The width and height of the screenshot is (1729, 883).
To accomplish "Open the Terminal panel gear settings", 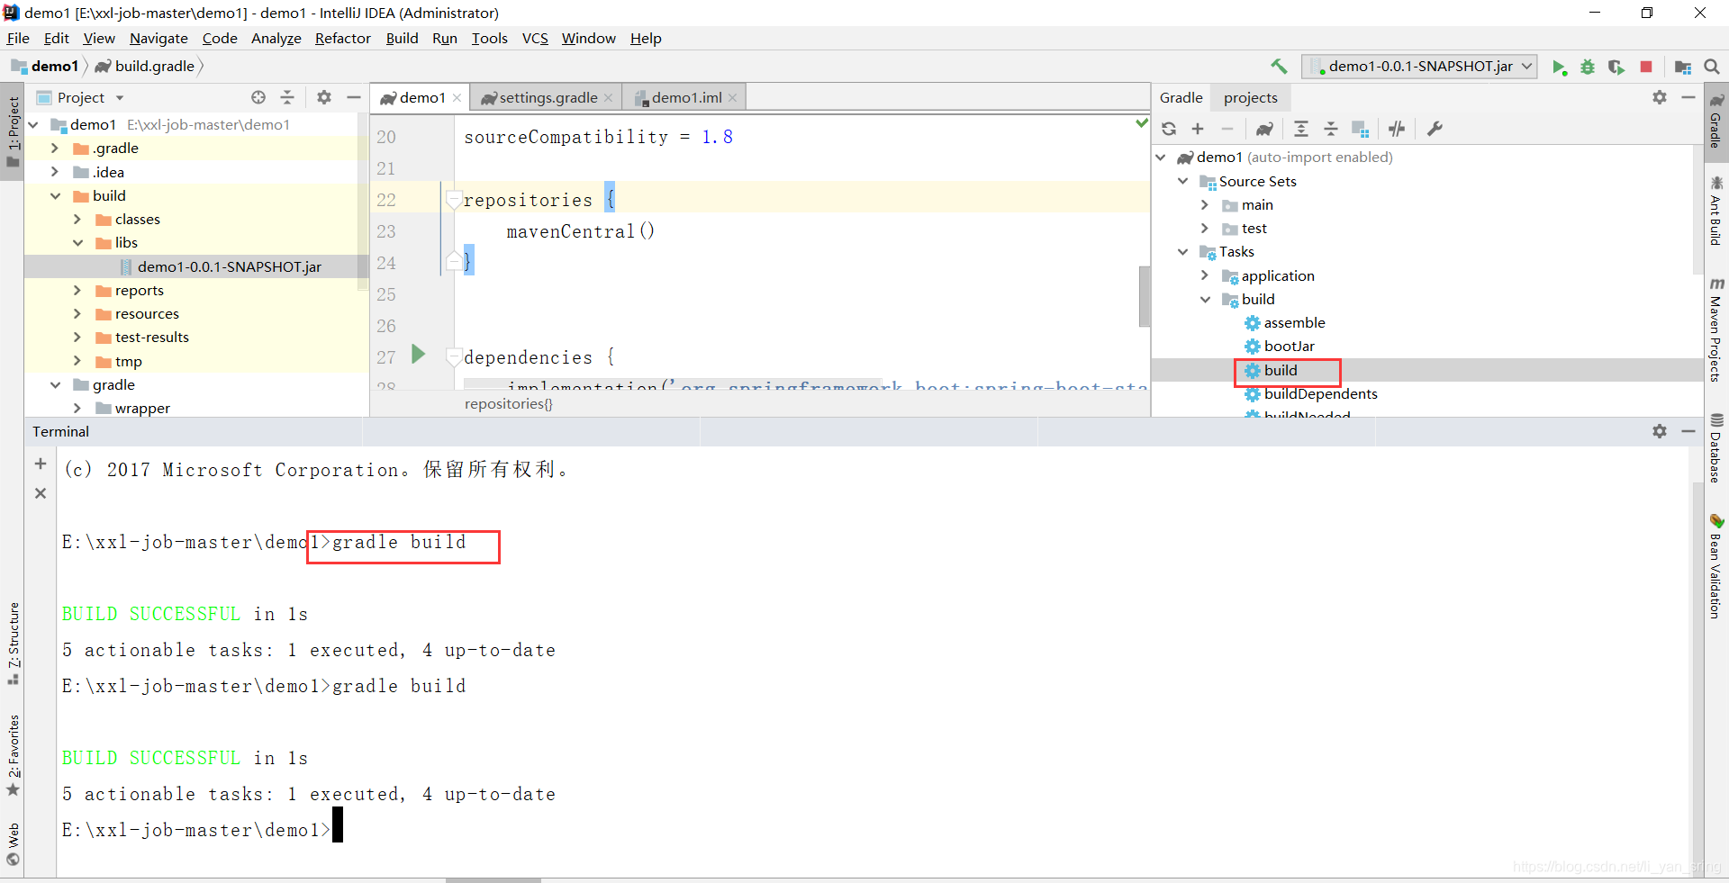I will click(1660, 431).
